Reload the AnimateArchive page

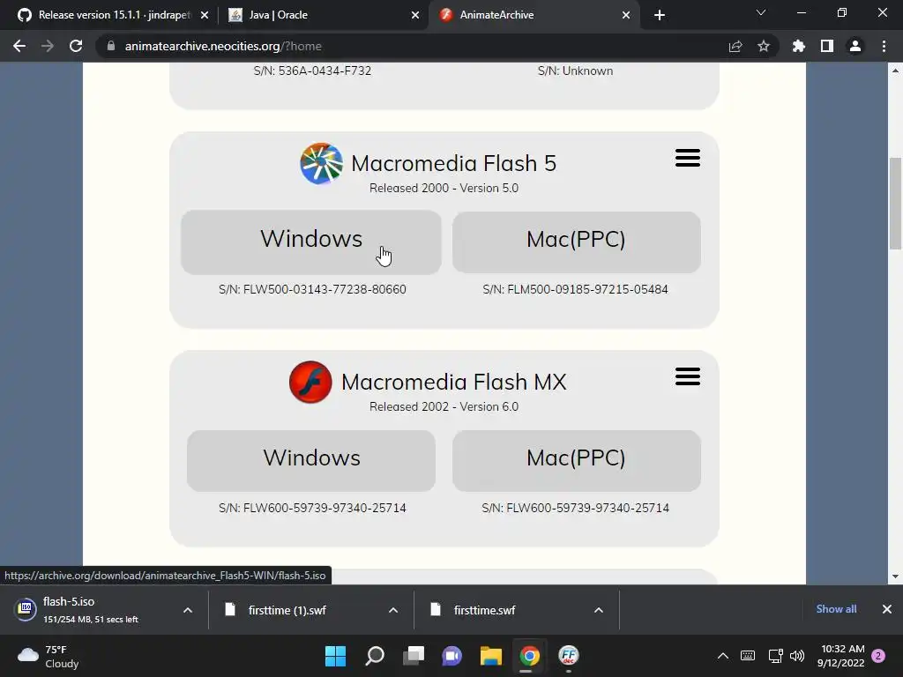(x=76, y=46)
